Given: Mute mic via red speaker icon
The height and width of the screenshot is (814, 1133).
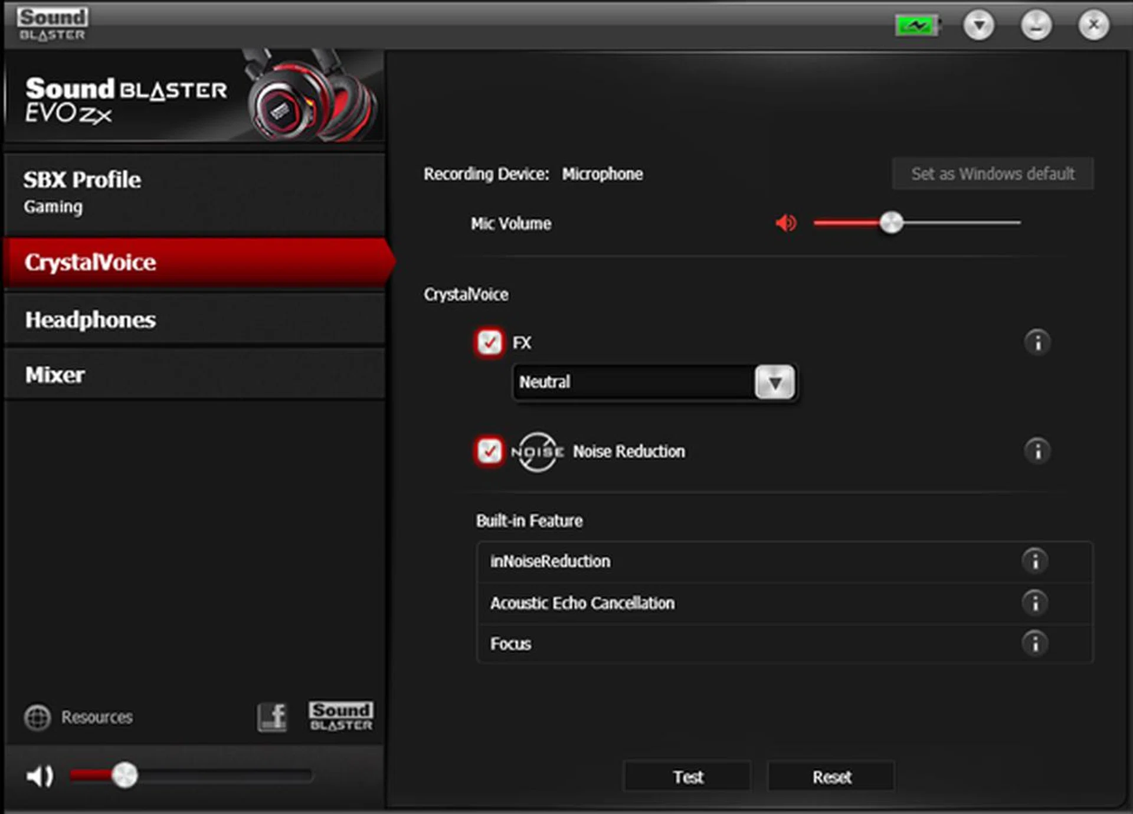Looking at the screenshot, I should click(x=785, y=223).
